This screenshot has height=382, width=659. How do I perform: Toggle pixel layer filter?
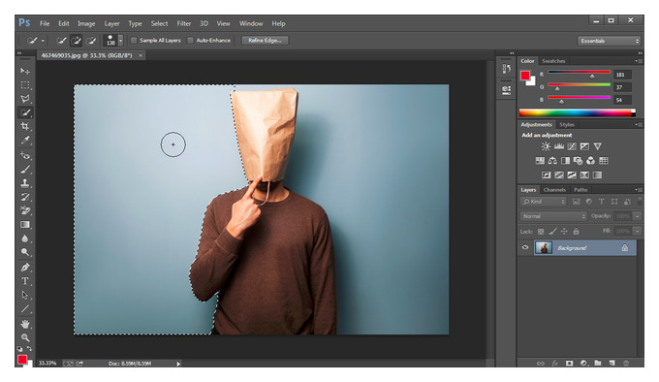coord(577,202)
